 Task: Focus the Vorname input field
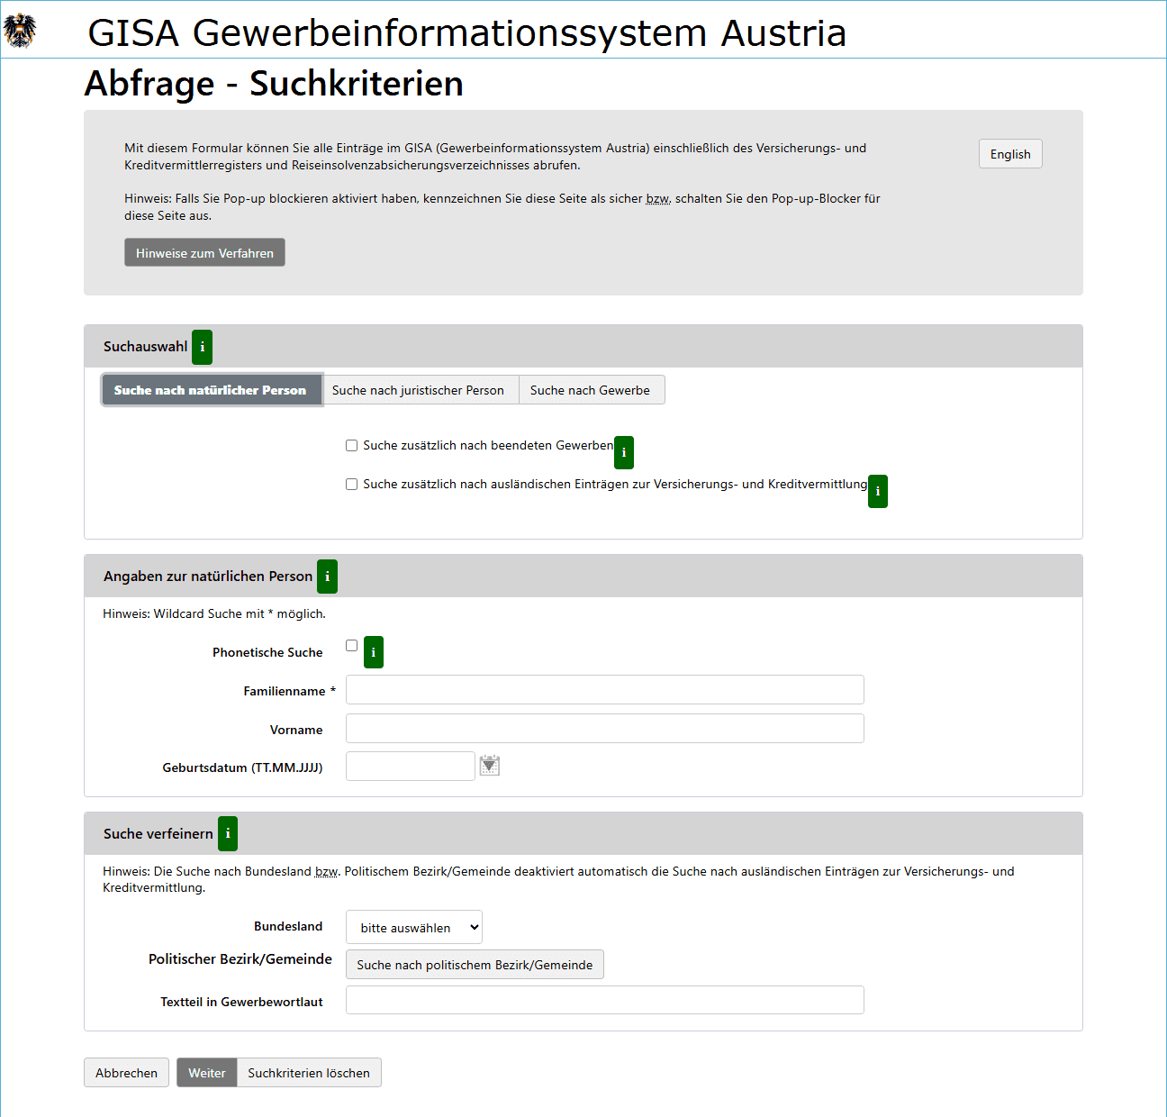coord(605,729)
